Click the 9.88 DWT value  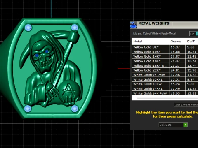pyautogui.click(x=191, y=47)
